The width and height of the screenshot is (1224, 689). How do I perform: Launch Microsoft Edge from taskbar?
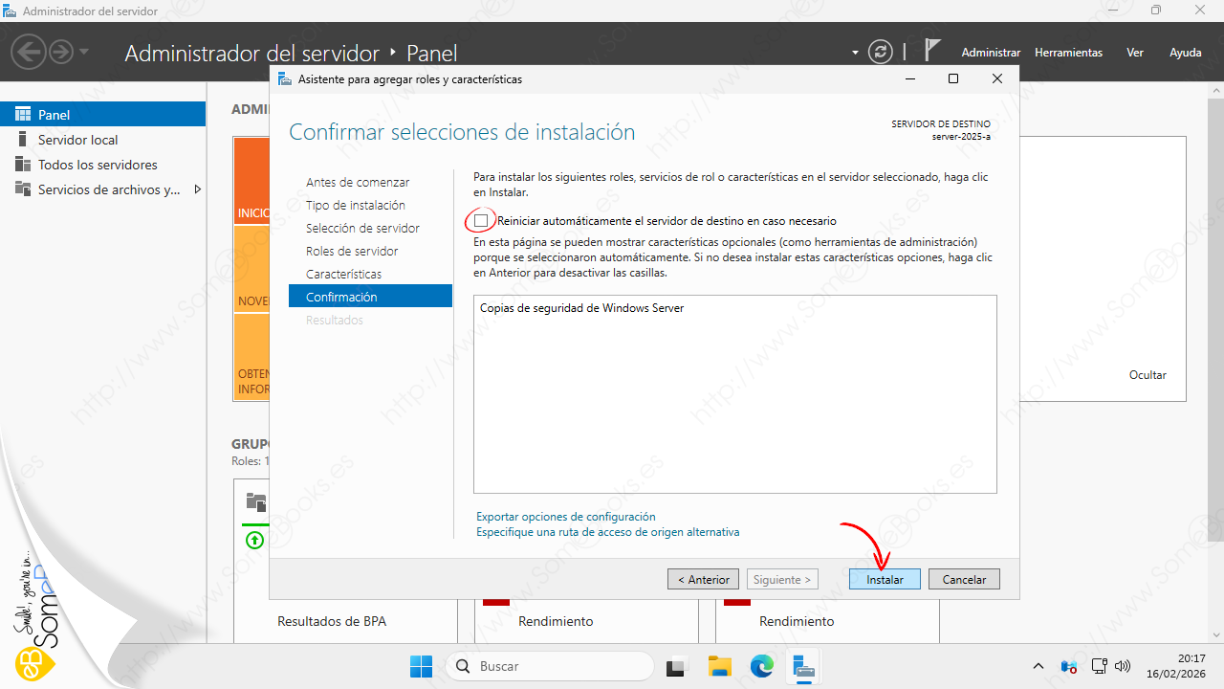(762, 666)
